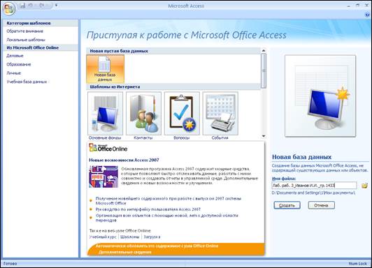Open link Организация всех объектов
The width and height of the screenshot is (372, 268).
(x=167, y=218)
